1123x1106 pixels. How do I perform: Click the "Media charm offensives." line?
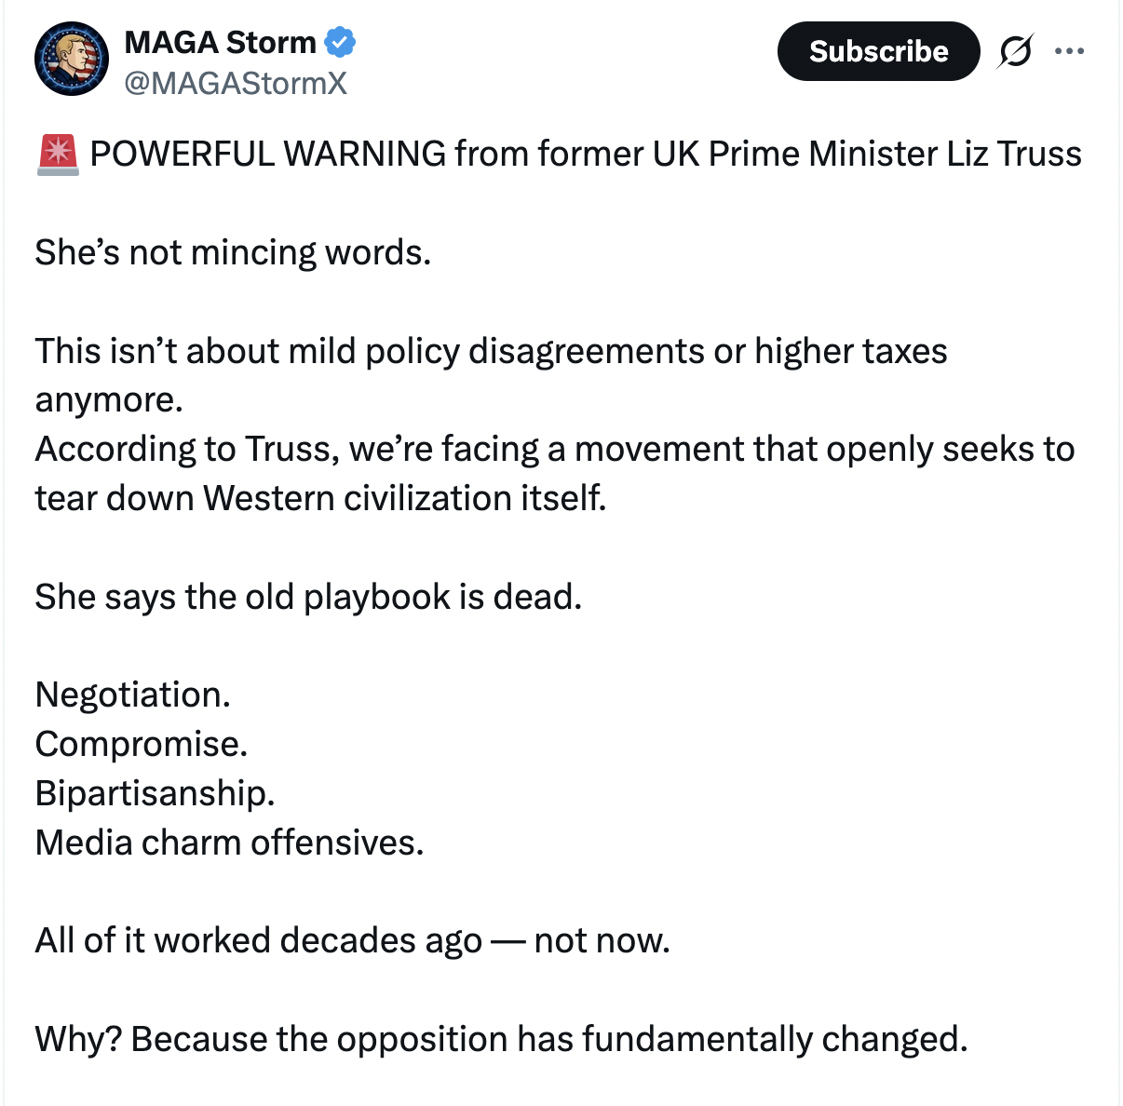229,843
